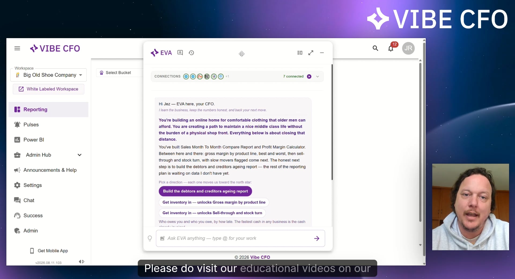Show the +1 additional connection
This screenshot has height=279, width=515.
[x=227, y=76]
